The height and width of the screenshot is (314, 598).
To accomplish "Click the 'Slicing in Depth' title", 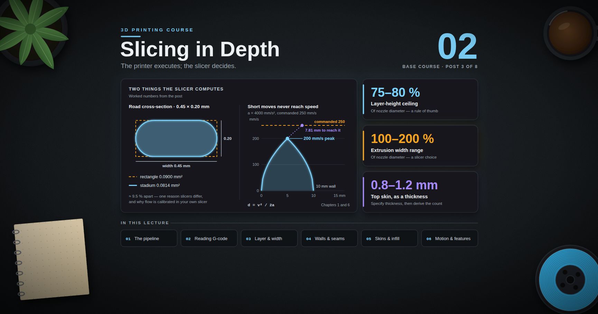I will coord(200,49).
